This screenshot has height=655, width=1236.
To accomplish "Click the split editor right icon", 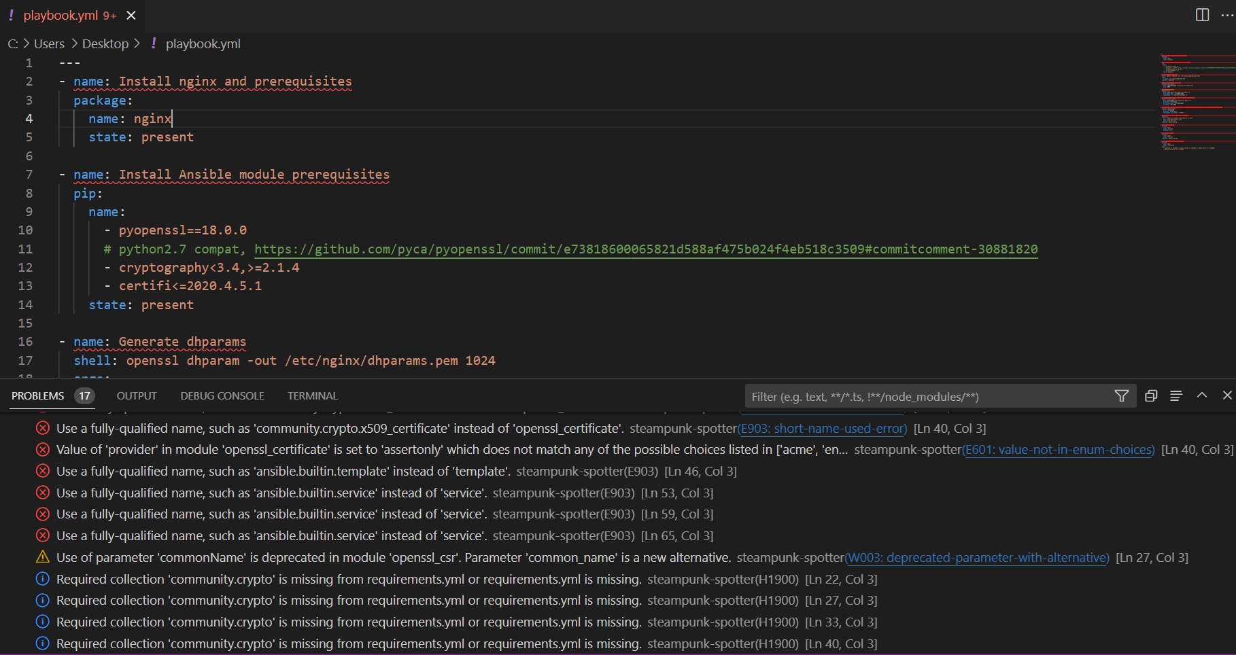I will [1202, 15].
